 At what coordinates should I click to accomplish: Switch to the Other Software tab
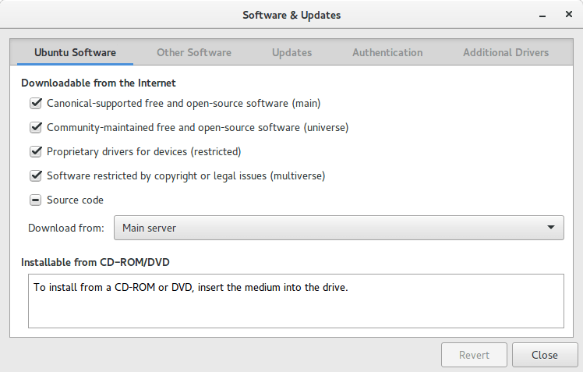click(x=193, y=53)
